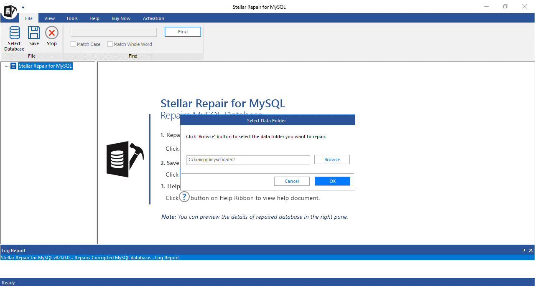Viewport: 535px width, 286px height.
Task: Switch to the Activation tab
Action: click(153, 18)
